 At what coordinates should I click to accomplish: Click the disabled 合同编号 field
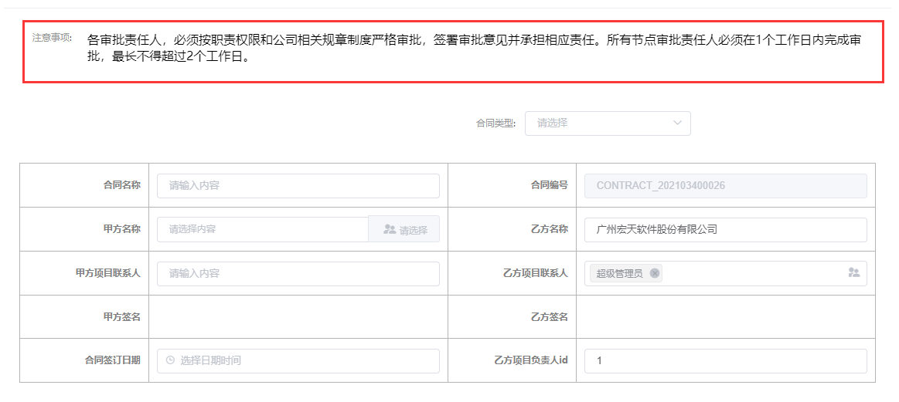[725, 186]
